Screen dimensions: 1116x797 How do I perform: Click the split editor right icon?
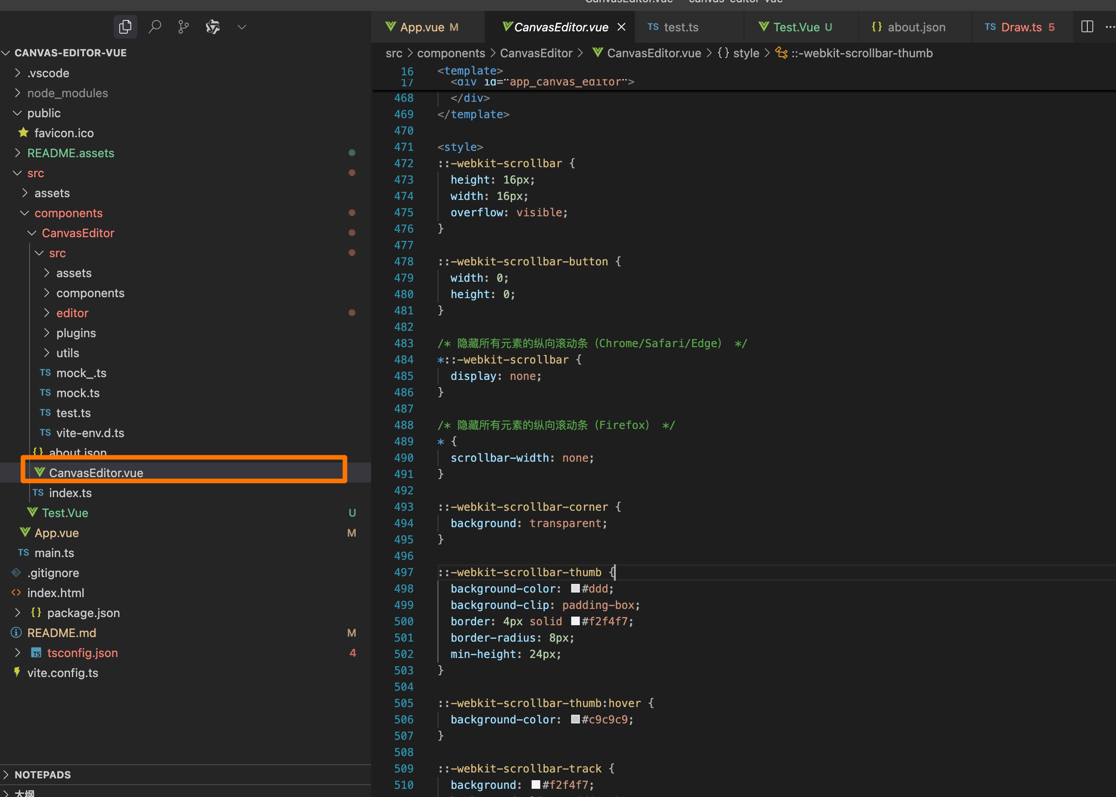click(x=1087, y=26)
